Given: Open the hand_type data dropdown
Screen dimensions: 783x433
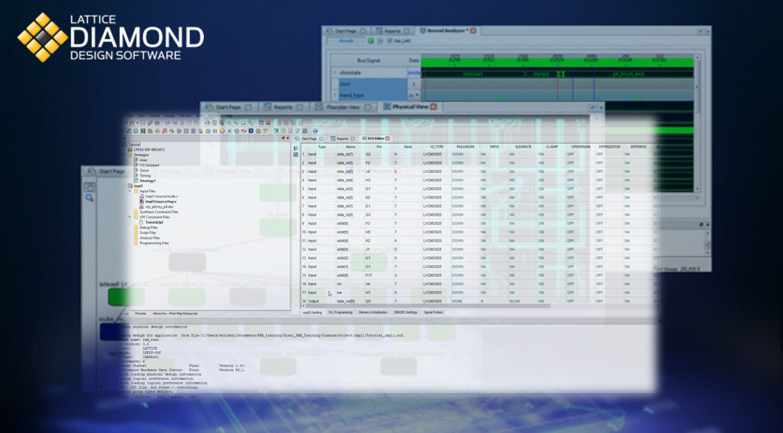Looking at the screenshot, I should (413, 95).
